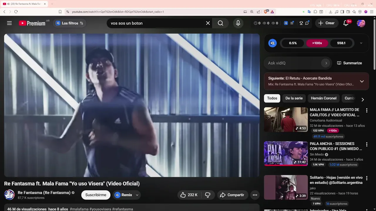This screenshot has height=211, width=376.
Task: Dislike the video with thumbs down
Action: tap(208, 195)
